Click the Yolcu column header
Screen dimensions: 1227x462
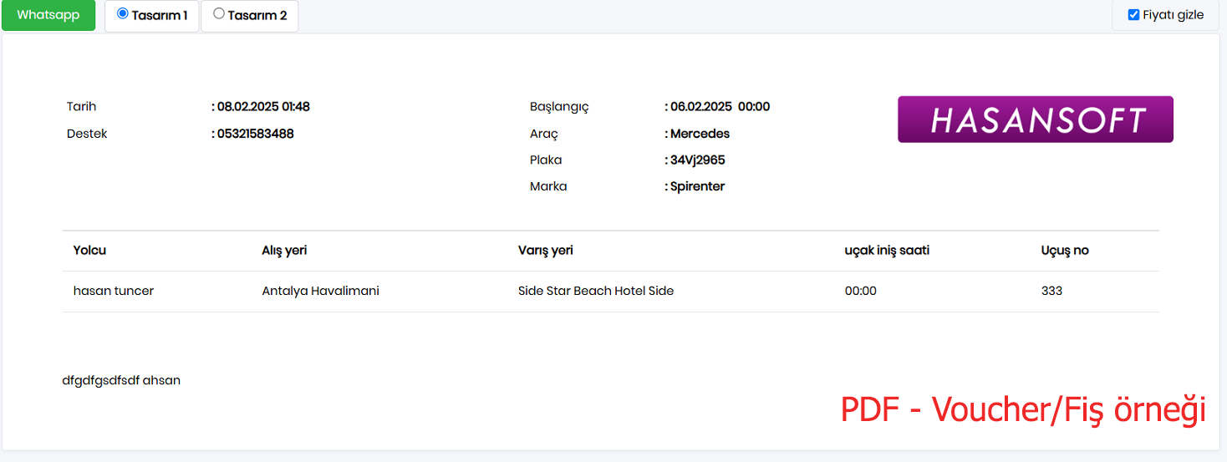pyautogui.click(x=90, y=251)
